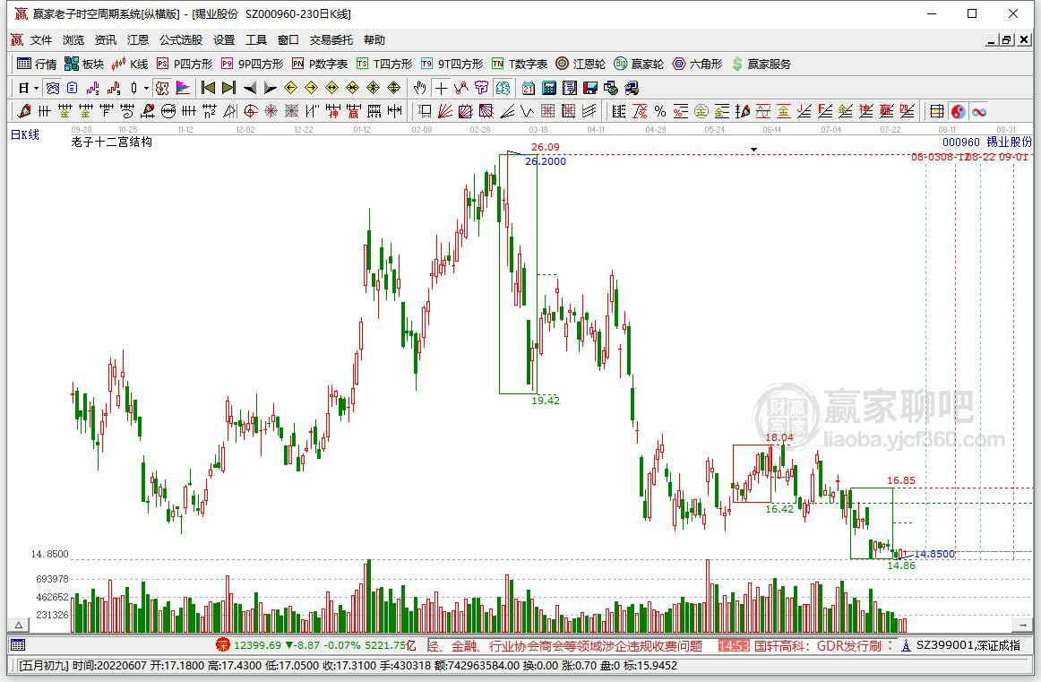Screen dimensions: 1041x682
Task: Click yellow diamond right-arrow shift icon
Action: pos(312,88)
